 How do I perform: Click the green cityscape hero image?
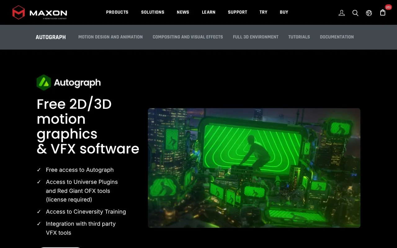pyautogui.click(x=254, y=168)
